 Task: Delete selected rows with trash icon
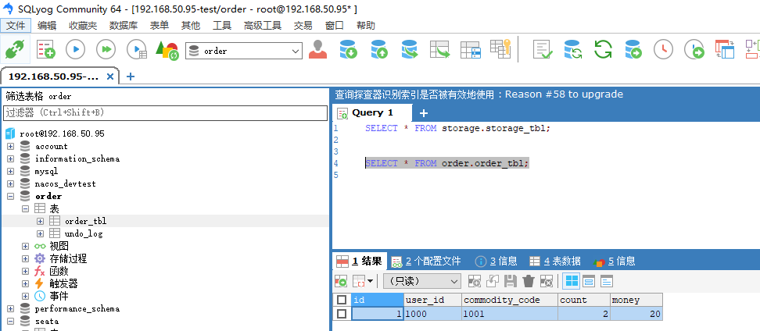click(x=529, y=281)
